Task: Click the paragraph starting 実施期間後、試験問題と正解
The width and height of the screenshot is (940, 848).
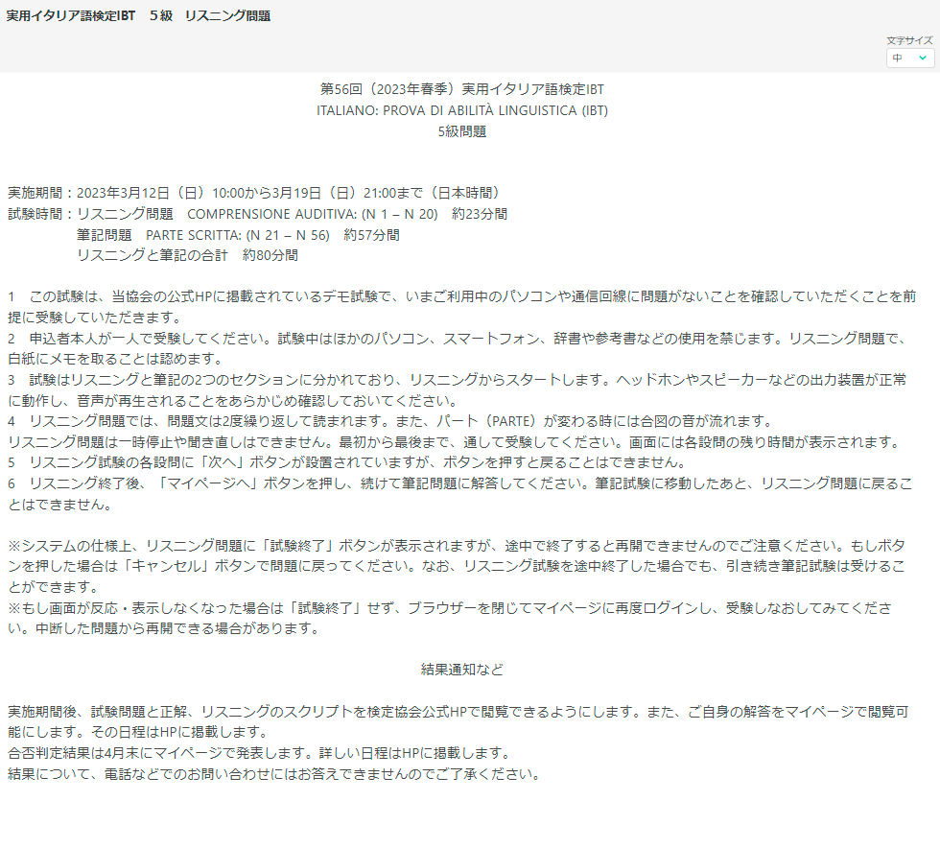Action: (458, 721)
